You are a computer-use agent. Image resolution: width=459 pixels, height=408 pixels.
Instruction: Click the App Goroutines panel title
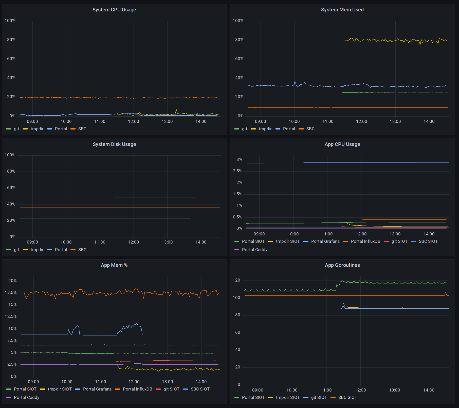(342, 265)
